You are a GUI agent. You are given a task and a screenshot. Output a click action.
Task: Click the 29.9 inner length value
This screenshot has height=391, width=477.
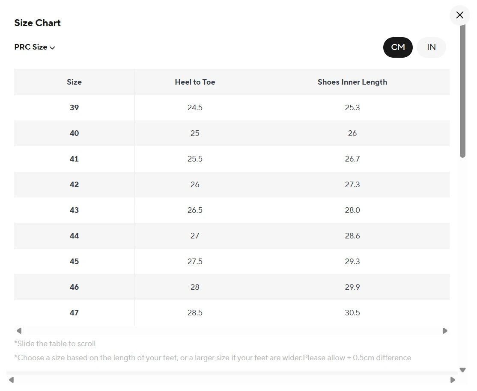tap(352, 287)
